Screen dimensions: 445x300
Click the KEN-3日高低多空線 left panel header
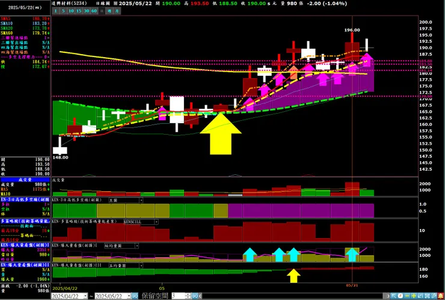point(25,200)
